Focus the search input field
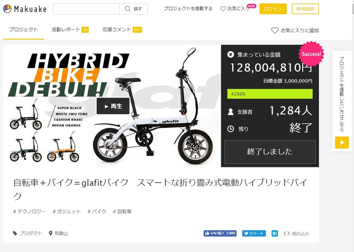This screenshot has height=252, width=354. [x=86, y=9]
